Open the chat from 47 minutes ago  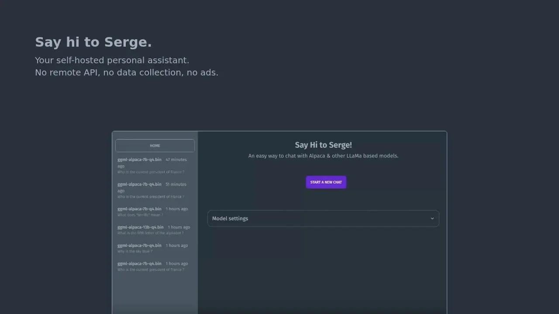point(155,166)
